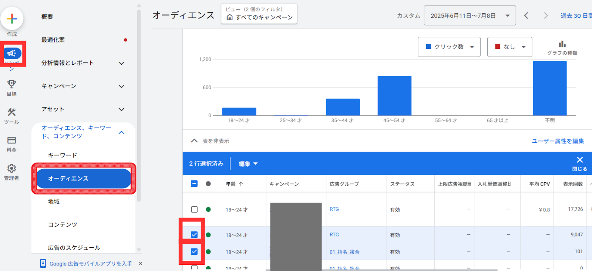This screenshot has width=592, height=271.
Task: Uncheck the 01_指名_複合 row checkbox
Action: pos(194,252)
